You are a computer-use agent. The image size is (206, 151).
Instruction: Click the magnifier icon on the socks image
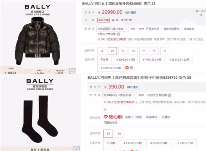click(77, 148)
